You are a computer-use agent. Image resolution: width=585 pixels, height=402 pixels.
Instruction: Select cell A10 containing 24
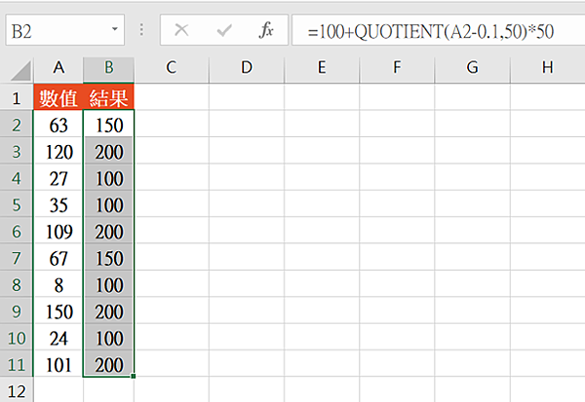tap(58, 338)
